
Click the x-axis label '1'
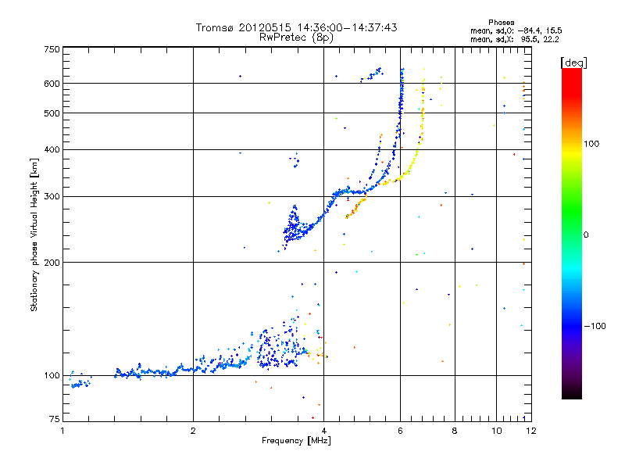[x=62, y=431]
